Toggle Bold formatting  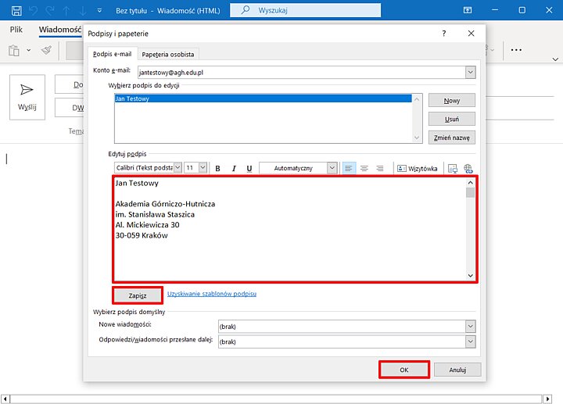217,168
